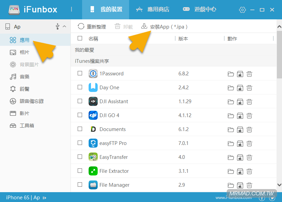The width and height of the screenshot is (282, 202).
Task: Open the 鈴聲 (Ringtones) sidebar section
Action: click(24, 89)
